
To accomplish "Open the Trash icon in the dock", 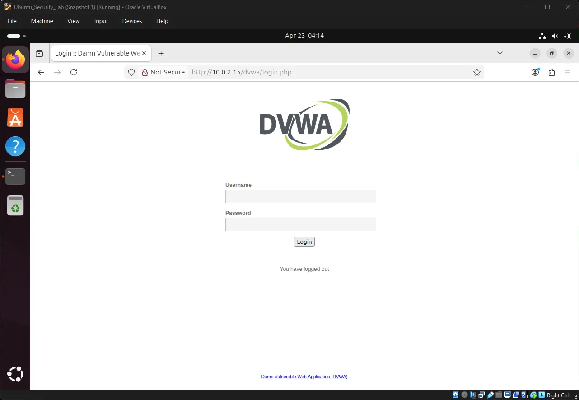I will tap(15, 205).
